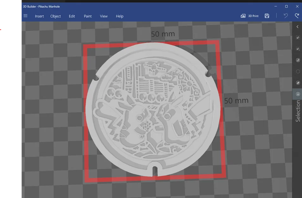Toggle the highlighted single-select triangle icon

[298, 94]
